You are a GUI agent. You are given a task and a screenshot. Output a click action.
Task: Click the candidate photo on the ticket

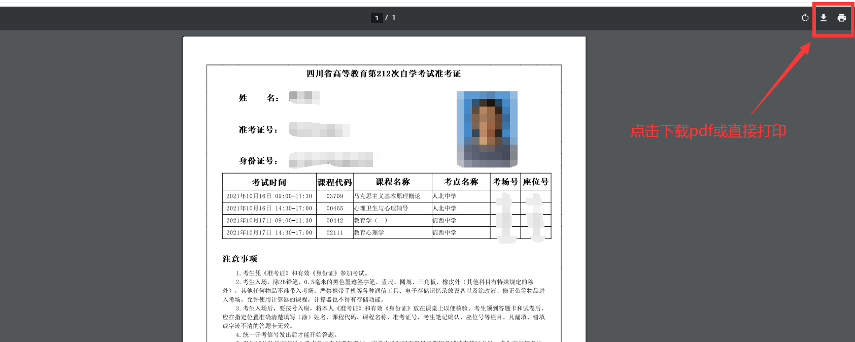tap(487, 129)
